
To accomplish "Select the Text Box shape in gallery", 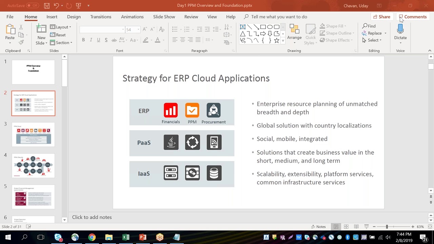I will pyautogui.click(x=243, y=27).
